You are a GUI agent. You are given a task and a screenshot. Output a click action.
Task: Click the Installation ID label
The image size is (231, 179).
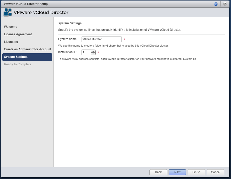click(68, 52)
